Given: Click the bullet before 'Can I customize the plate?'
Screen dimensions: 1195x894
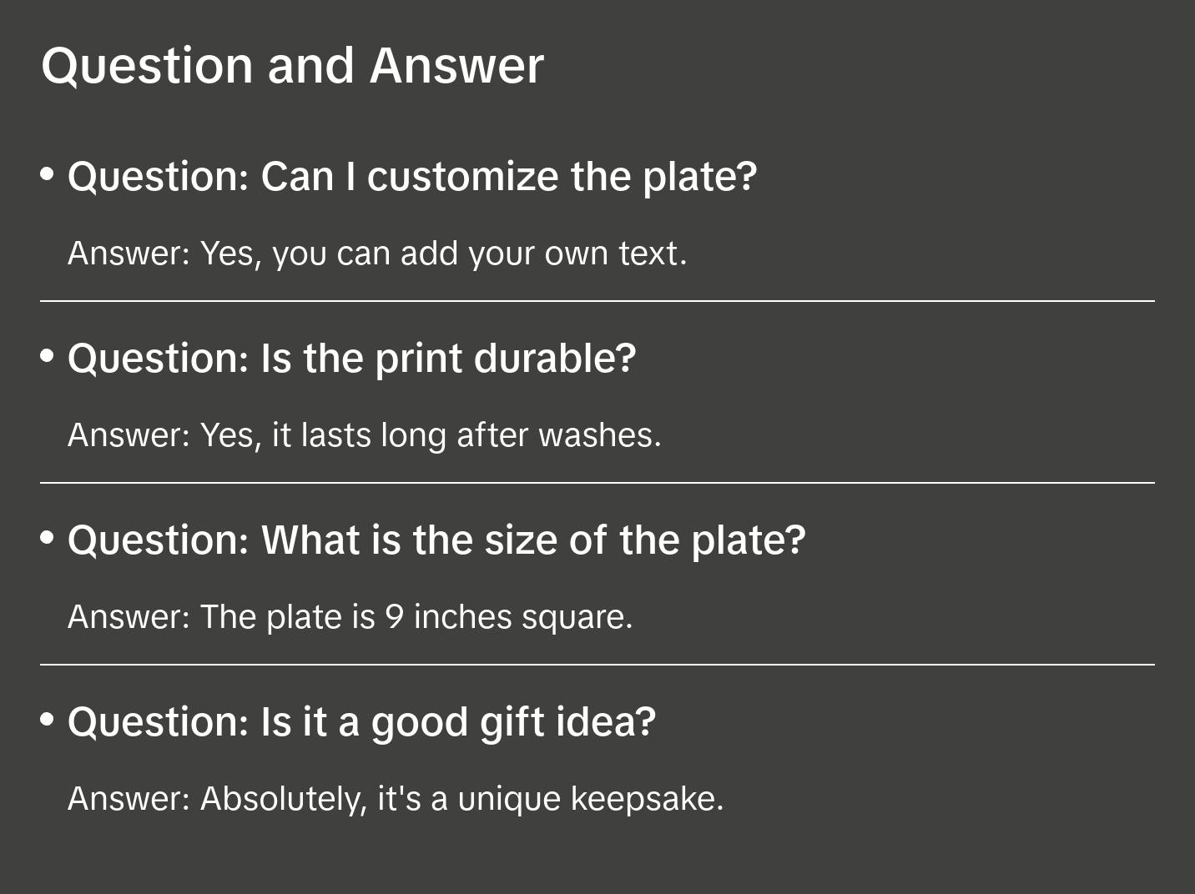Looking at the screenshot, I should click(48, 174).
